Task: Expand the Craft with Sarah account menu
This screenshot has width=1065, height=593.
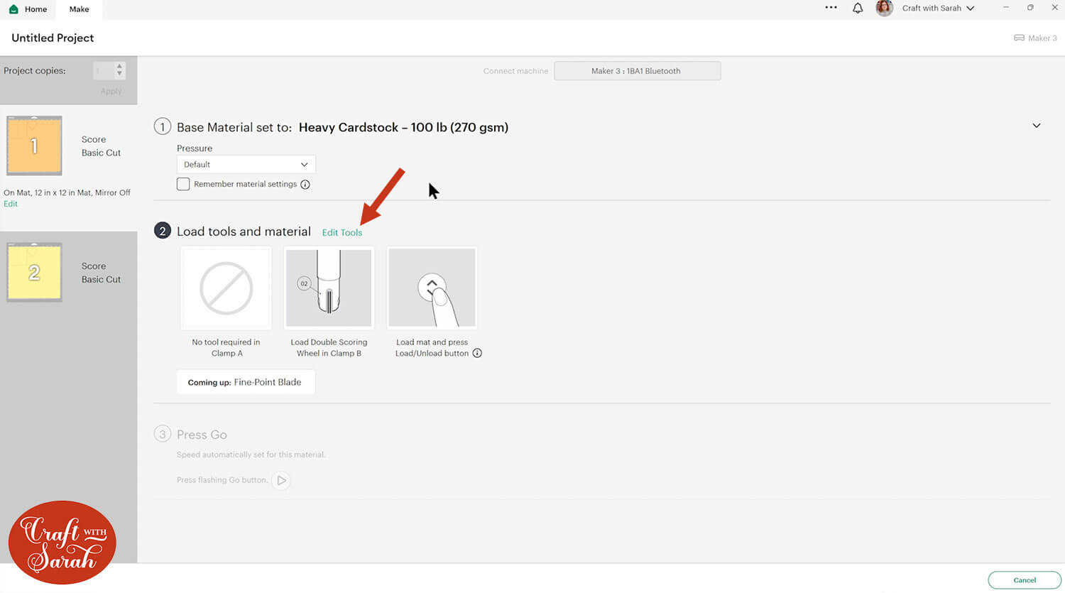Action: coord(938,9)
